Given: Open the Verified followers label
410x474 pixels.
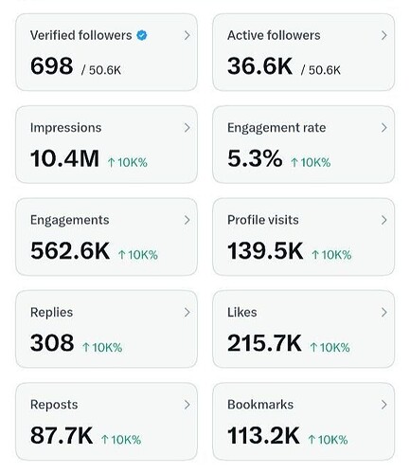Looking at the screenshot, I should click(80, 35).
